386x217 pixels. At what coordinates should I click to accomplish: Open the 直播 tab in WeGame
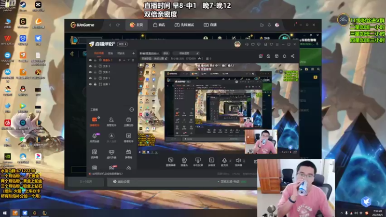tap(210, 25)
